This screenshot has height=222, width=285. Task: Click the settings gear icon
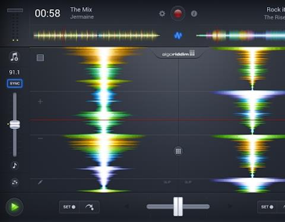(162, 14)
